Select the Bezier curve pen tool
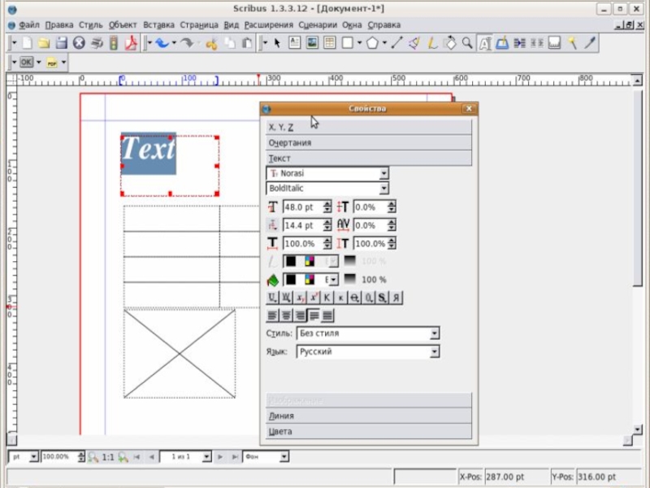650x488 pixels. coord(414,43)
